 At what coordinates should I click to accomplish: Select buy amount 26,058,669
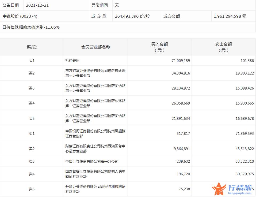(x=181, y=103)
